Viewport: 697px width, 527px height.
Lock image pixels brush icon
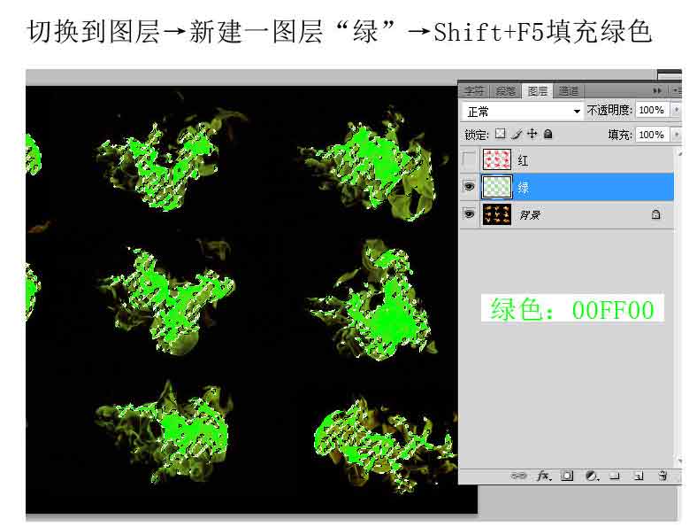tap(516, 134)
